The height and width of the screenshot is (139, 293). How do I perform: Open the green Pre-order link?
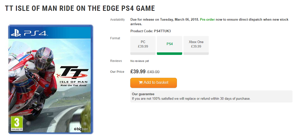tap(207, 20)
